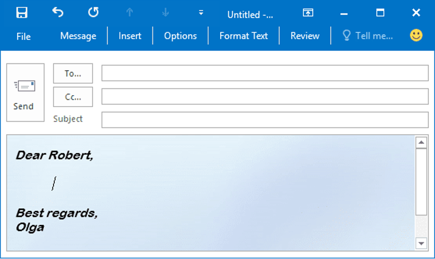Viewport: 435px width, 259px height.
Task: Click the Undo arrow icon
Action: point(58,13)
